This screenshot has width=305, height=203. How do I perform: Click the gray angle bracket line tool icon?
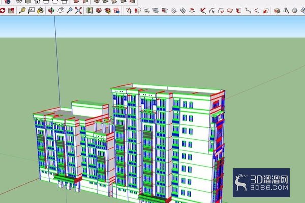pyautogui.click(x=257, y=10)
